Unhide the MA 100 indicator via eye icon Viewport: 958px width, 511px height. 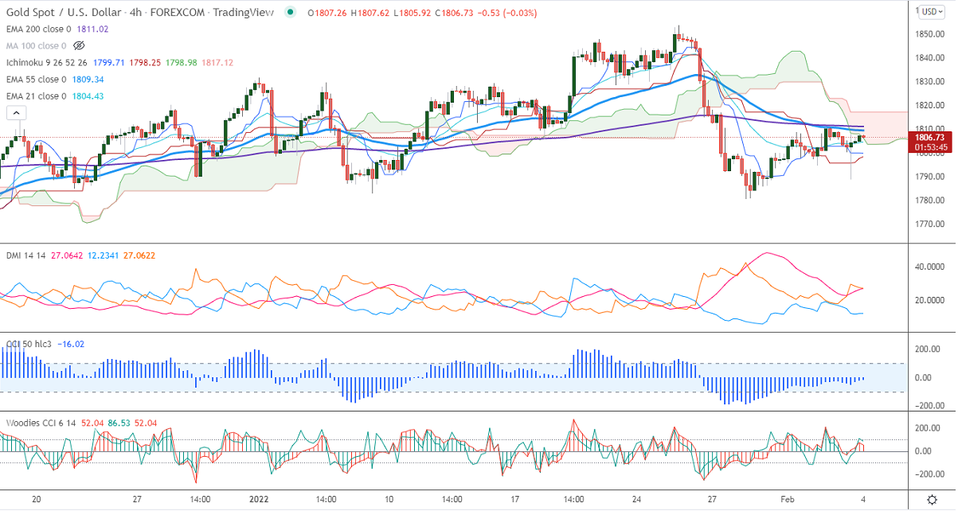(79, 46)
